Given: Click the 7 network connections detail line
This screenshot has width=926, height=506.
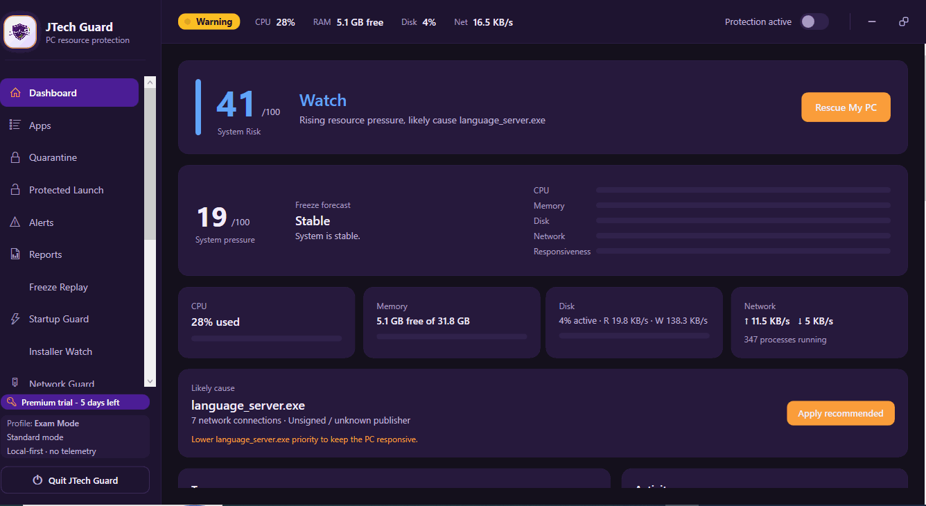Looking at the screenshot, I should [x=301, y=420].
